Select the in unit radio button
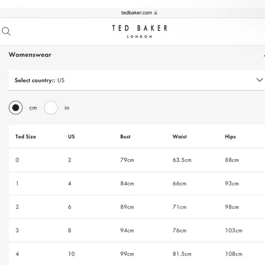 coord(51,108)
